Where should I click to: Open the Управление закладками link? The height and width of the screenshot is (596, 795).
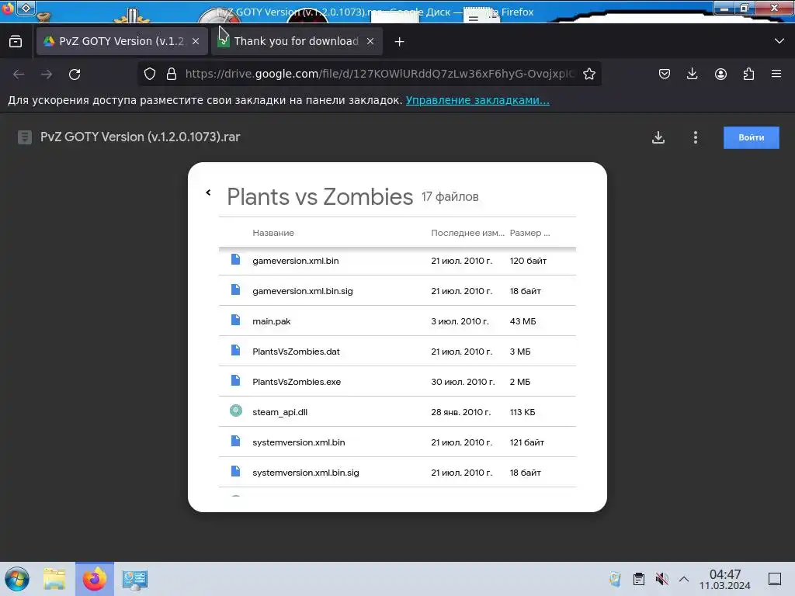(477, 100)
